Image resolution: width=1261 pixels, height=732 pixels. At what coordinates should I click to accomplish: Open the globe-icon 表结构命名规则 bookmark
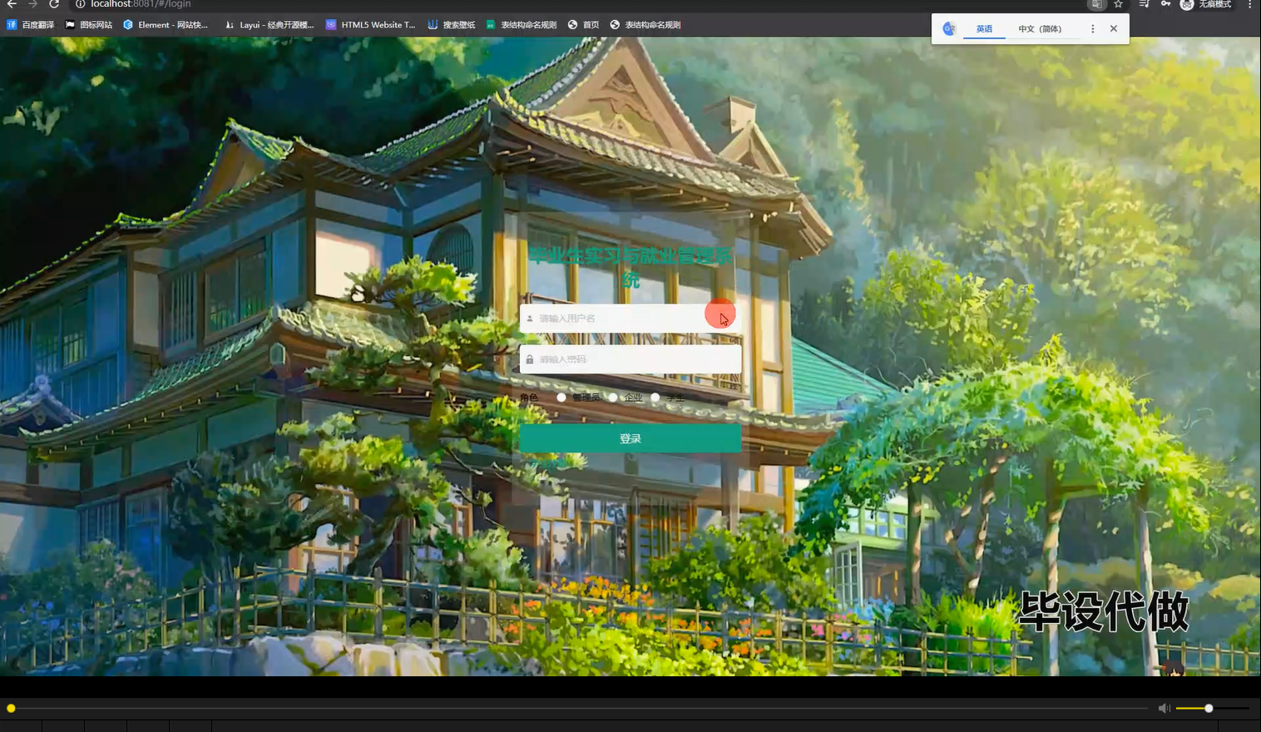tap(645, 25)
